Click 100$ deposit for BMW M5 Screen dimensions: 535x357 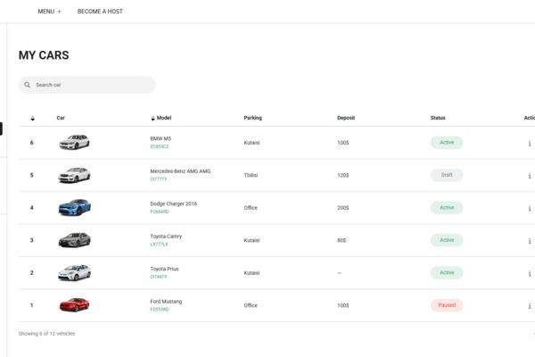click(343, 143)
